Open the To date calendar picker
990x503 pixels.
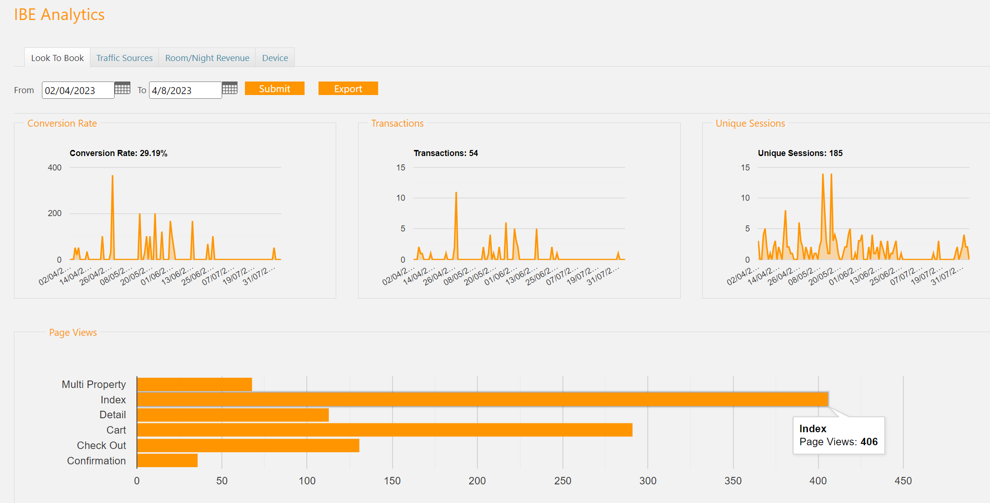tap(230, 88)
